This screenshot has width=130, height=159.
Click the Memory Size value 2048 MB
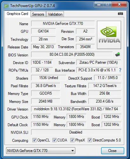46,101
